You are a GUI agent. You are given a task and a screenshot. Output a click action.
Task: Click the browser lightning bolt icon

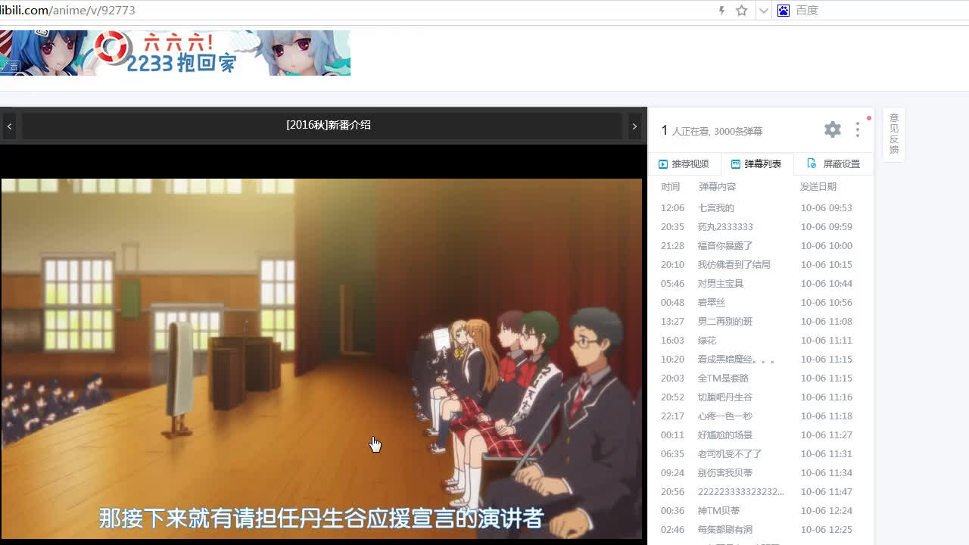721,11
